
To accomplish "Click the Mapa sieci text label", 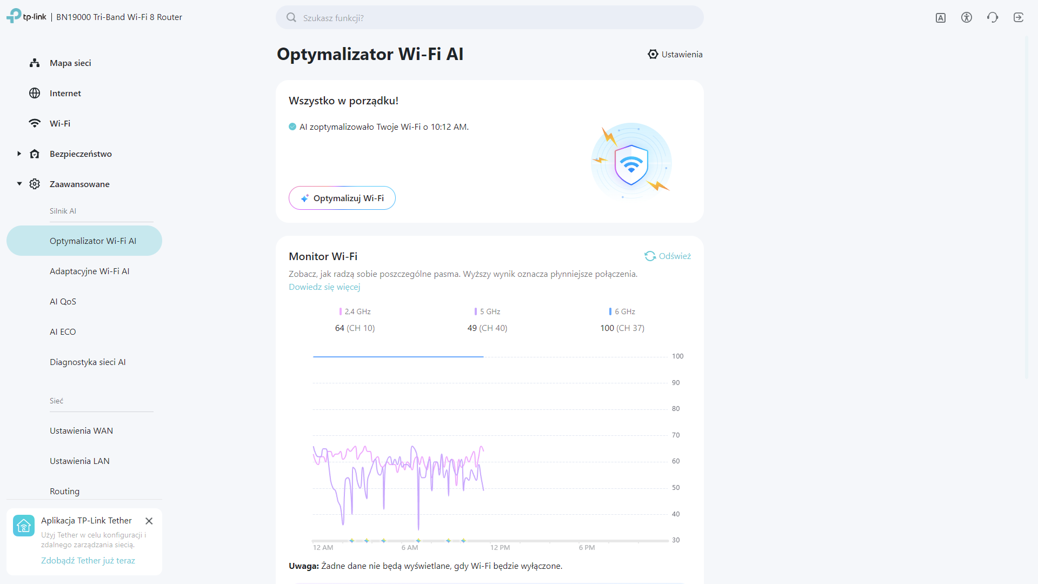I will tap(70, 63).
